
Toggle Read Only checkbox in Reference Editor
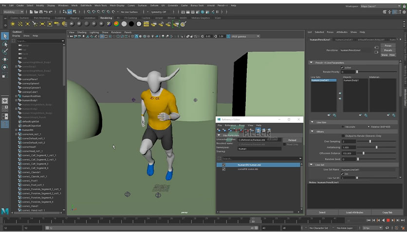point(284,144)
